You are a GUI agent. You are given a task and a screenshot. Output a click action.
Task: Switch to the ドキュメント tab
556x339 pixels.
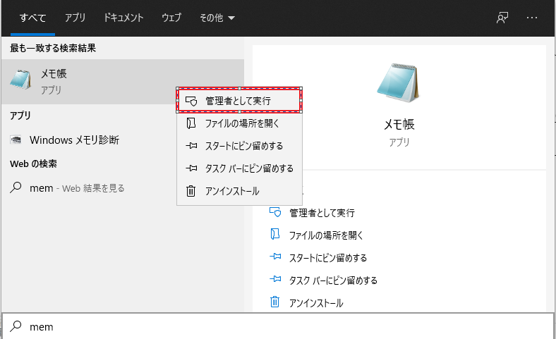pos(123,18)
